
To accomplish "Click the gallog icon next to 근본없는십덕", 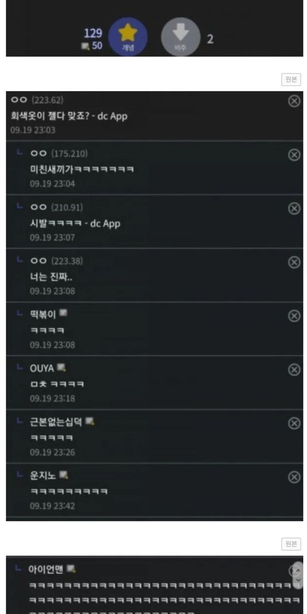I will tap(90, 421).
